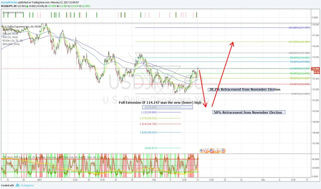Click the Mar label on the time axis
The width and height of the screenshot is (321, 189).
click(x=263, y=180)
